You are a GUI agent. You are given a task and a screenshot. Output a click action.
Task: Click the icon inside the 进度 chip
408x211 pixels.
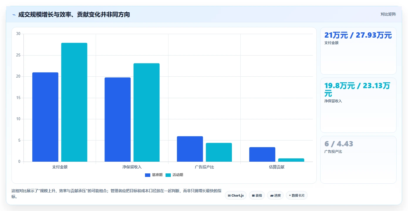tap(272, 195)
